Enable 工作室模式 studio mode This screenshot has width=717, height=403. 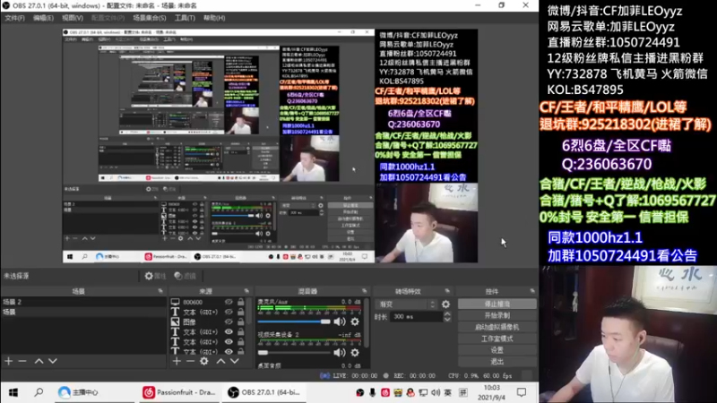[x=497, y=339]
